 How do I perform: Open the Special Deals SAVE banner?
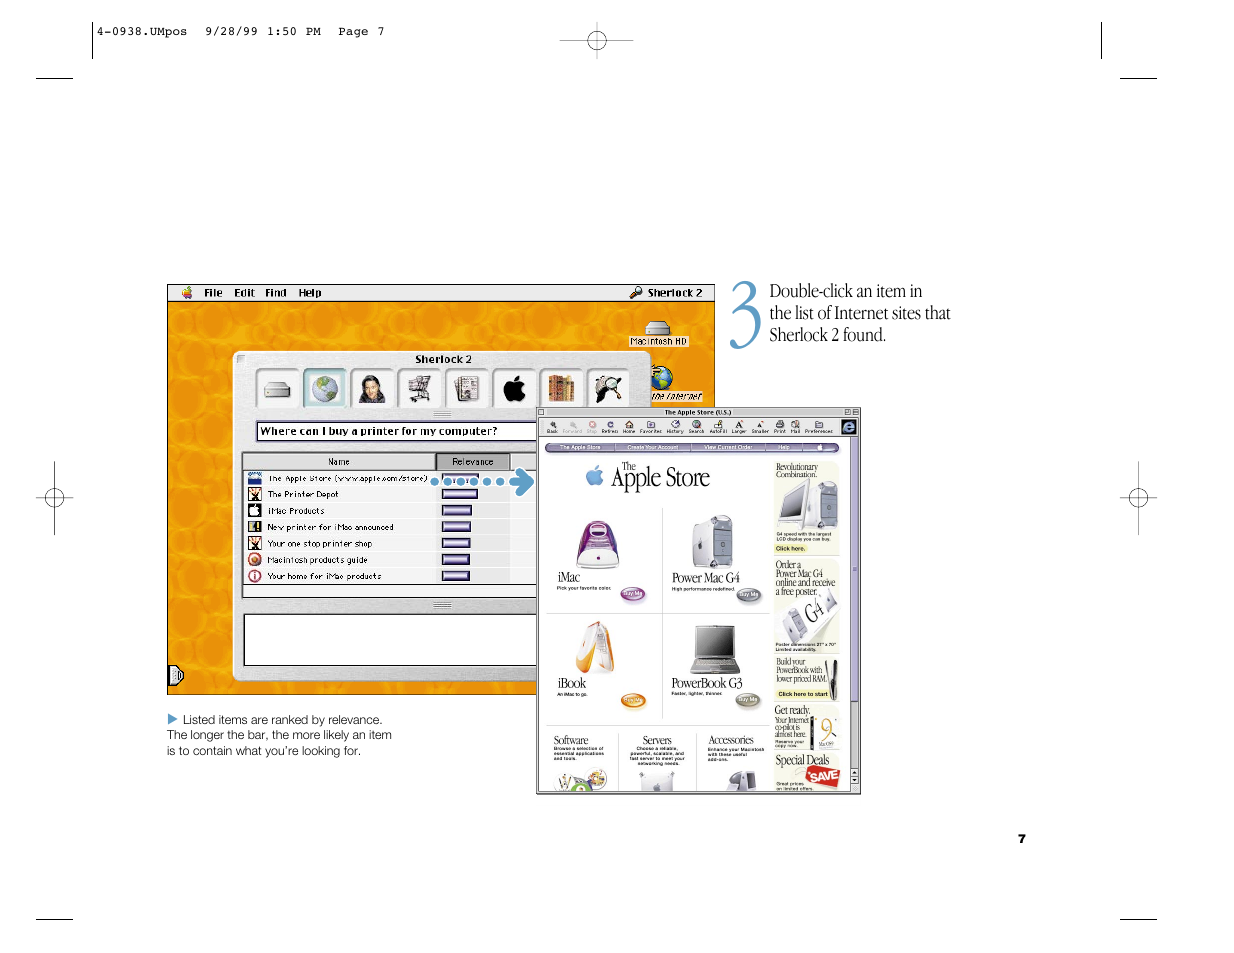tap(823, 776)
